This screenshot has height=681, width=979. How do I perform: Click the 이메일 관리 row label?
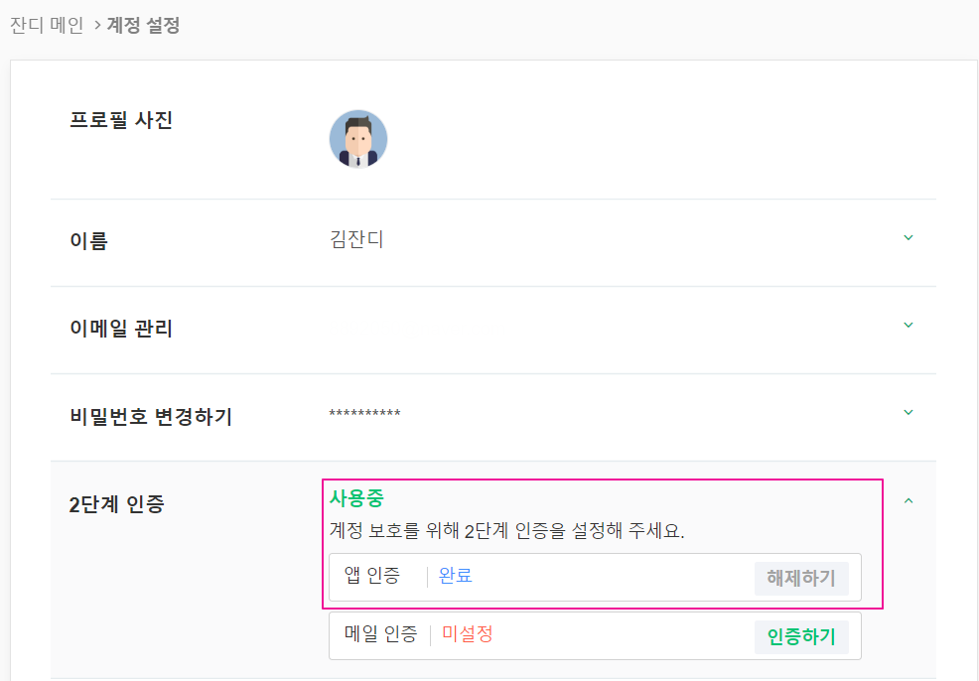click(x=120, y=329)
